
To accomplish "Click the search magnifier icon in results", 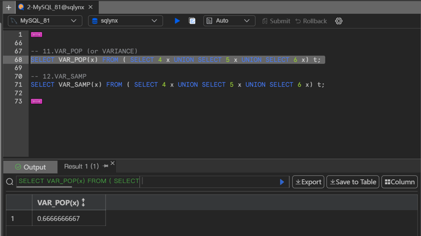I will coord(9,181).
